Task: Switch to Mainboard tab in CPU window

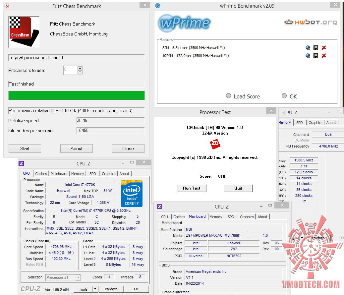Action: 59,174
